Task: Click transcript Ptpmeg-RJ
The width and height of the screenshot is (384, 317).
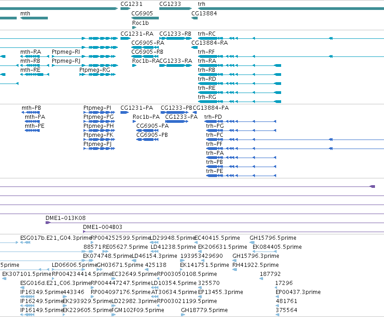Action: 85,65
